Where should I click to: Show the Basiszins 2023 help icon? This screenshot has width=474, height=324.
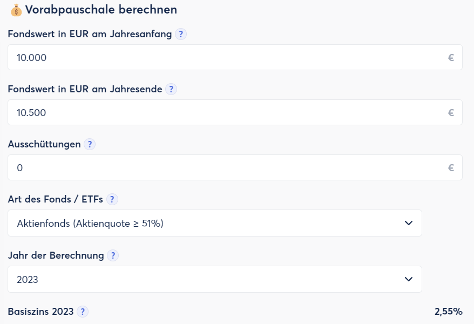[83, 312]
